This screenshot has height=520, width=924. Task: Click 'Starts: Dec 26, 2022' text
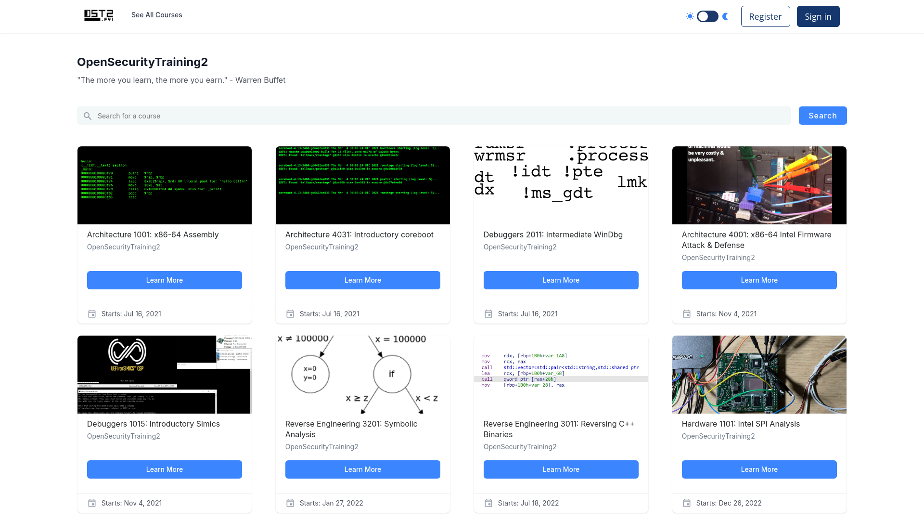point(729,503)
